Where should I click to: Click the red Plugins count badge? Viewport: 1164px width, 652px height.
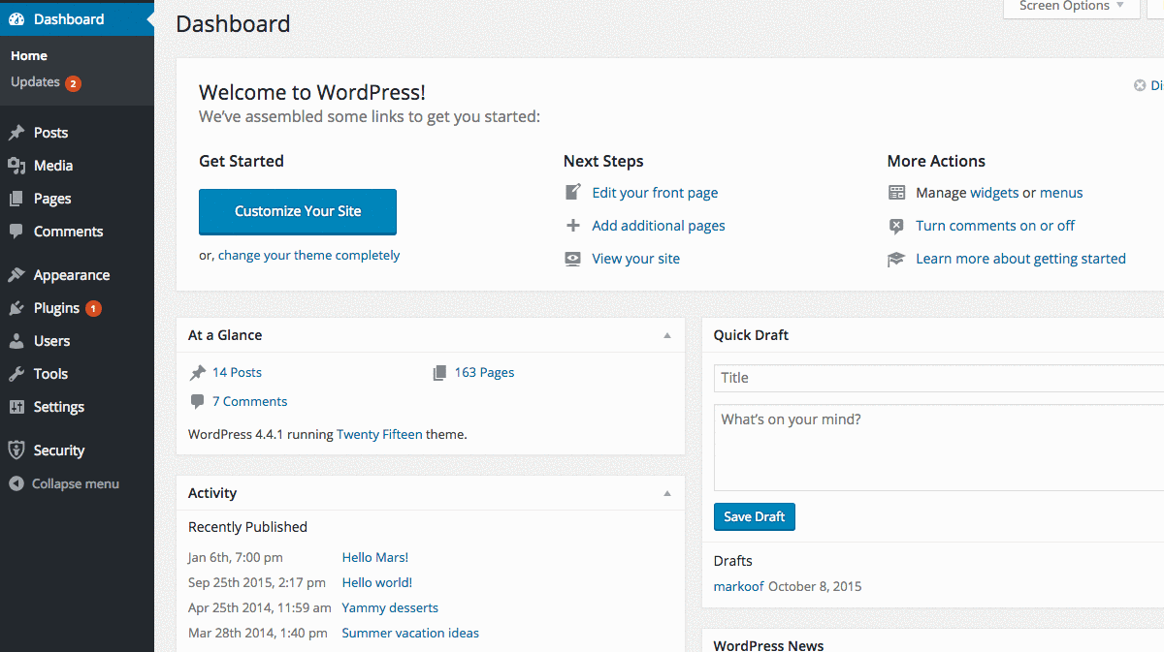[x=93, y=308]
